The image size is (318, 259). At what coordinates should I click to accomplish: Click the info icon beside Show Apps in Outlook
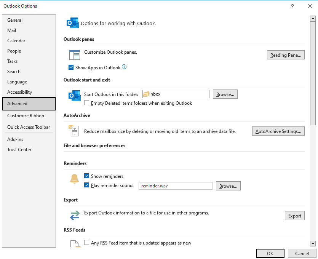coord(124,67)
